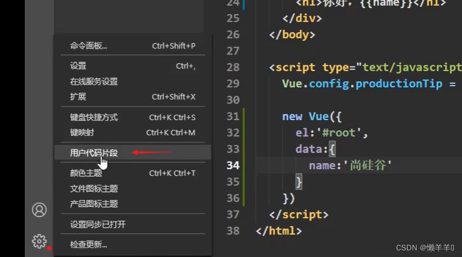Screen dimensions: 462x257
Task: Open 键盘快捷方式 menu entry
Action: tap(133, 117)
